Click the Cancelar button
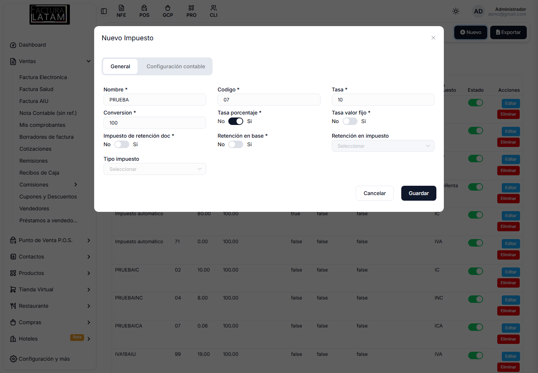538x373 pixels. click(375, 193)
